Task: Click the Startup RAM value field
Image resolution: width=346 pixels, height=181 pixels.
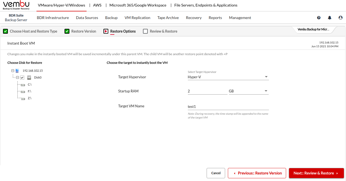Action: 207,91
